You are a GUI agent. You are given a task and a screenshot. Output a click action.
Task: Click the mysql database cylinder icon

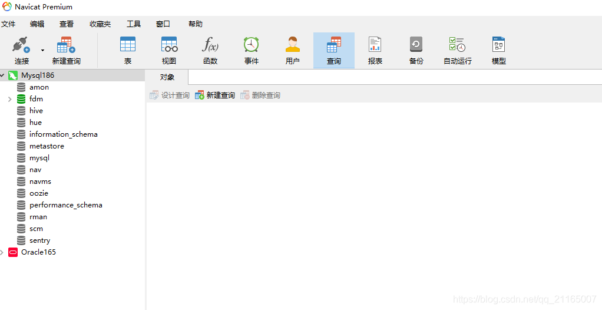click(x=21, y=158)
